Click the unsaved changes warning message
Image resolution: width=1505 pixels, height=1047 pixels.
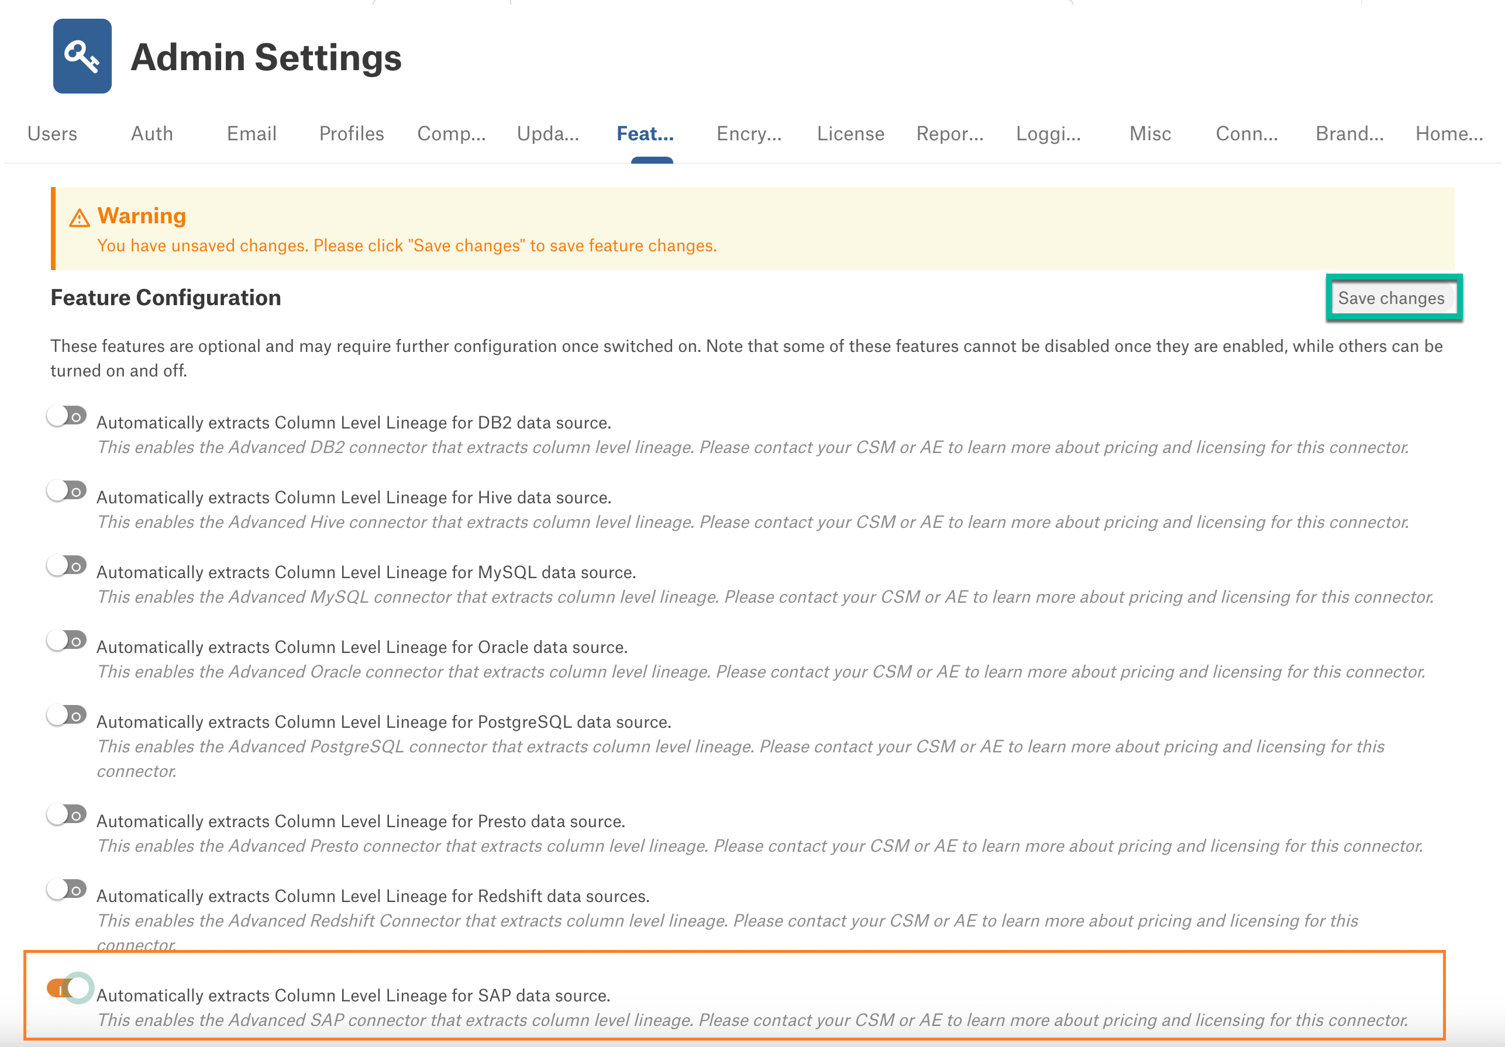point(407,246)
